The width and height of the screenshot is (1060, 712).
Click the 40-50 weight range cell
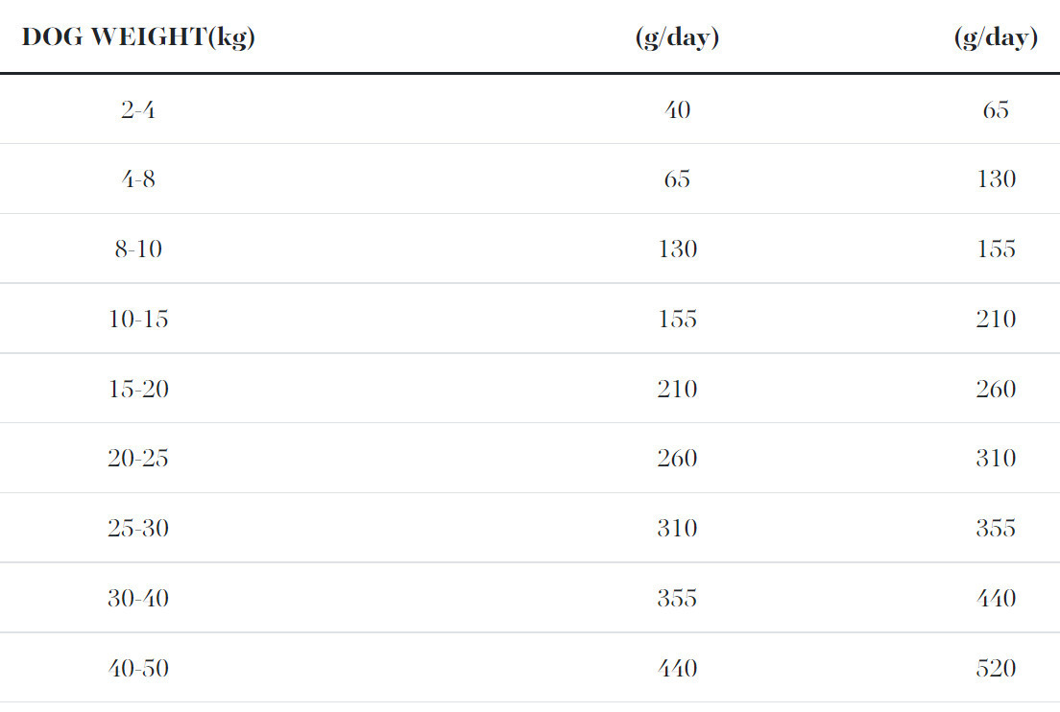coord(138,669)
